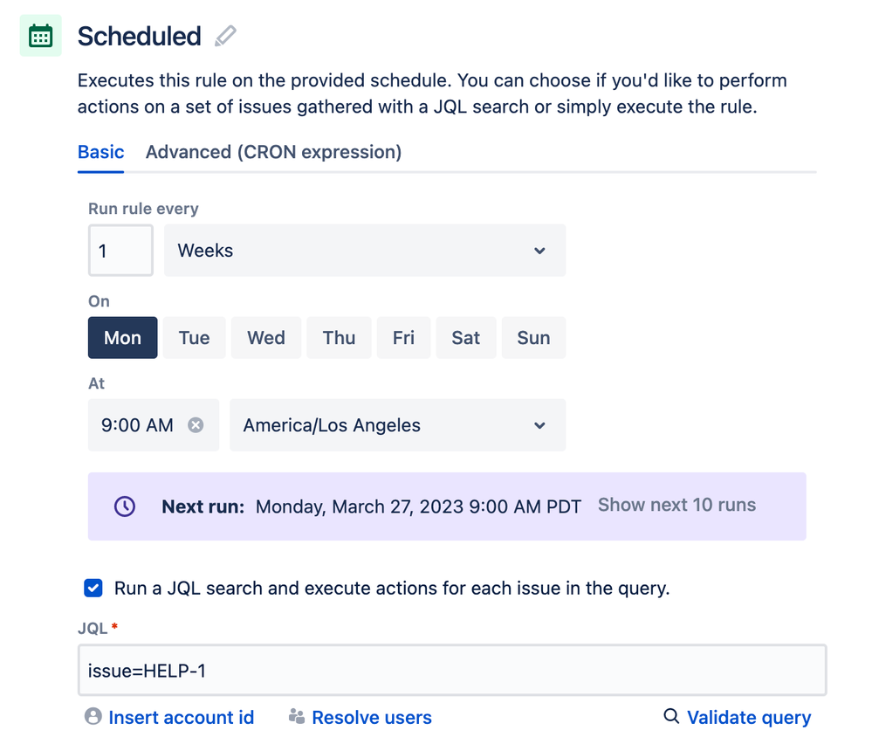
Task: Click the Run rule every number field
Action: pos(120,251)
